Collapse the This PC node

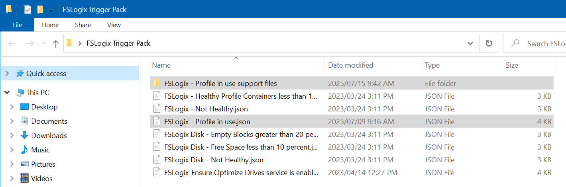tap(7, 93)
